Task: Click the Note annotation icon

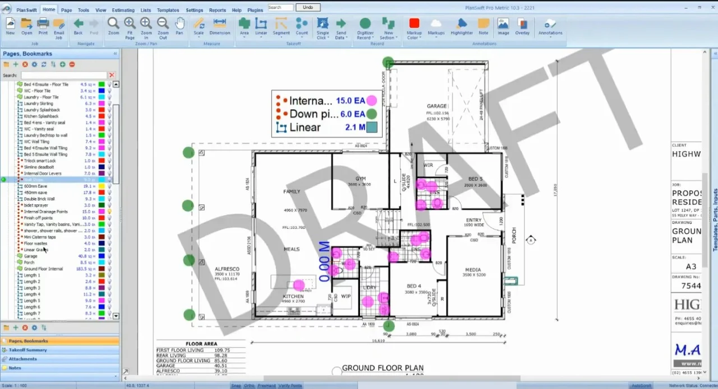Action: tap(484, 26)
